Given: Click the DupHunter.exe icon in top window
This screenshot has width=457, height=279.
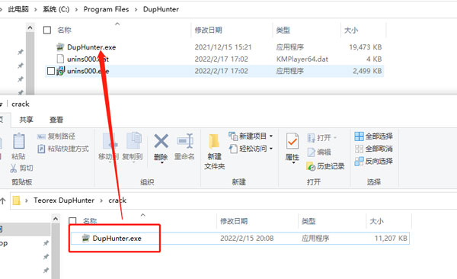Looking at the screenshot, I should [60, 47].
